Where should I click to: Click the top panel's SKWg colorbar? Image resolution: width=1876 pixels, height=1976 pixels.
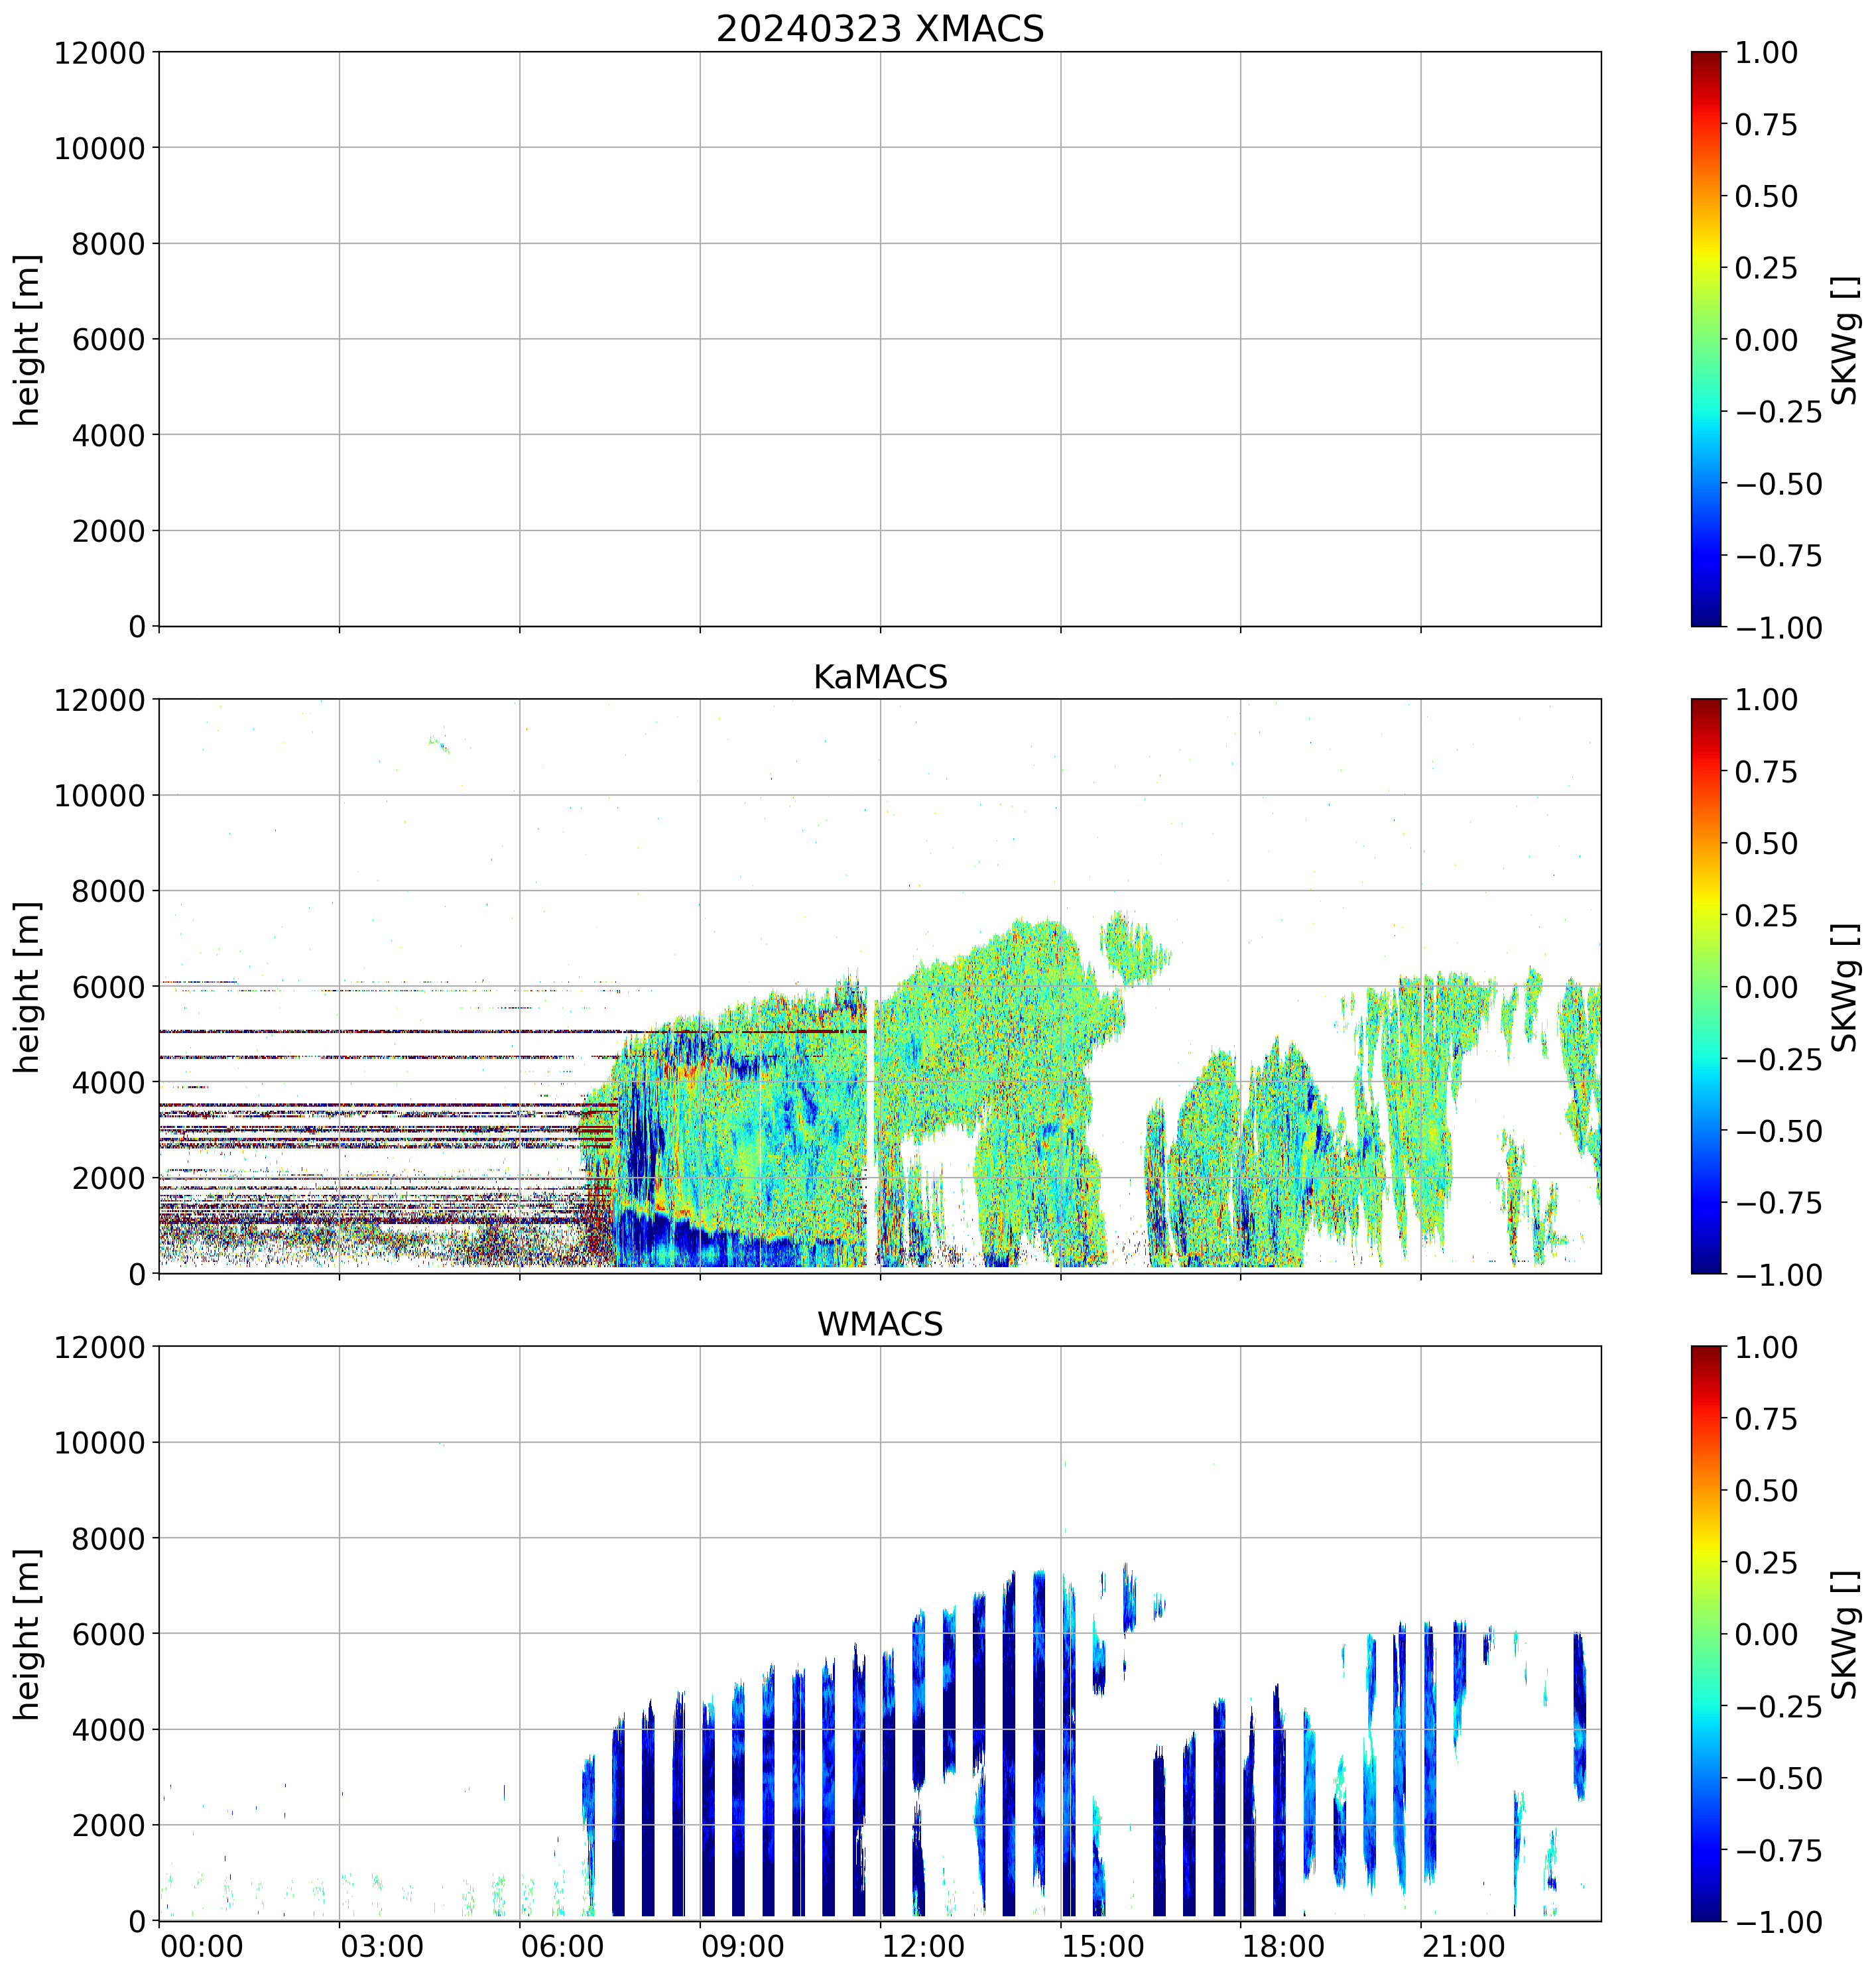pos(1706,339)
